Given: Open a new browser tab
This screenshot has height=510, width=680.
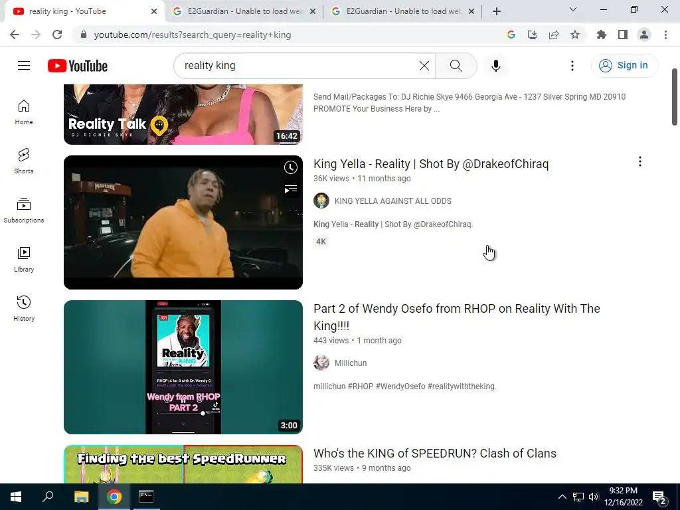Looking at the screenshot, I should pos(497,11).
